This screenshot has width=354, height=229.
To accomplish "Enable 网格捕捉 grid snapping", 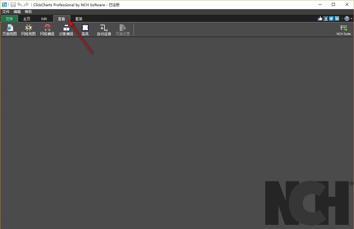I will 47,30.
